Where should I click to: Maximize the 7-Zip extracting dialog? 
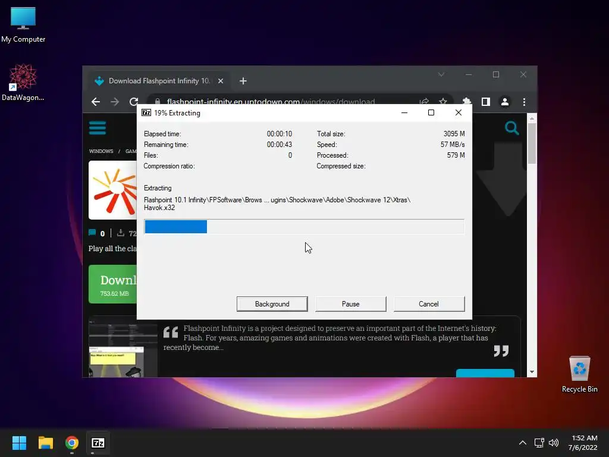pos(431,112)
